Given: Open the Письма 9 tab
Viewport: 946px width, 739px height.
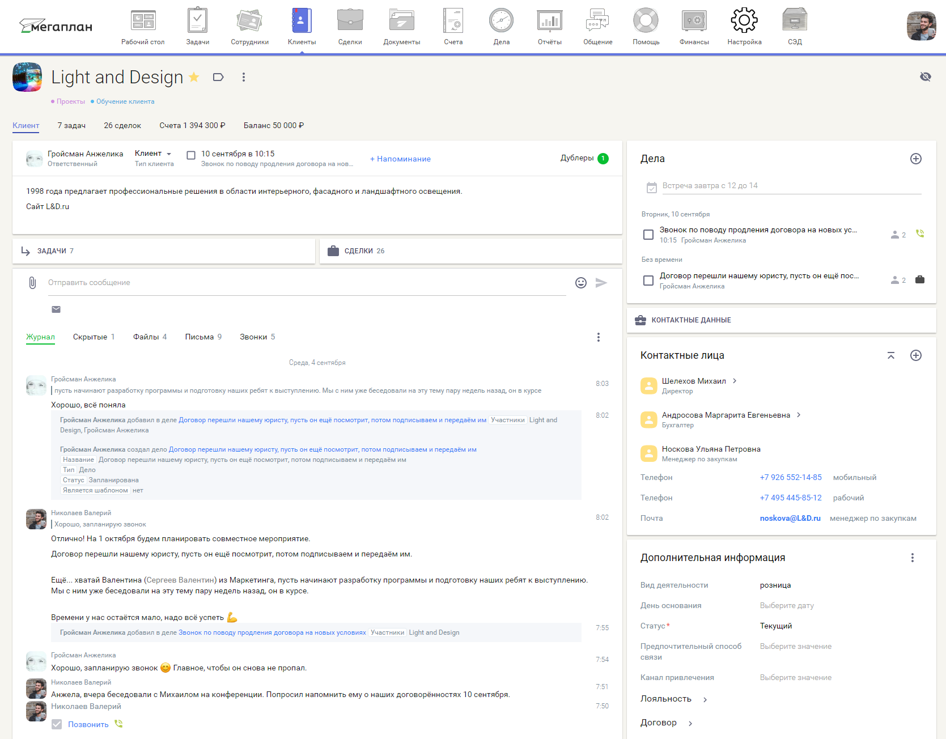Looking at the screenshot, I should tap(203, 337).
